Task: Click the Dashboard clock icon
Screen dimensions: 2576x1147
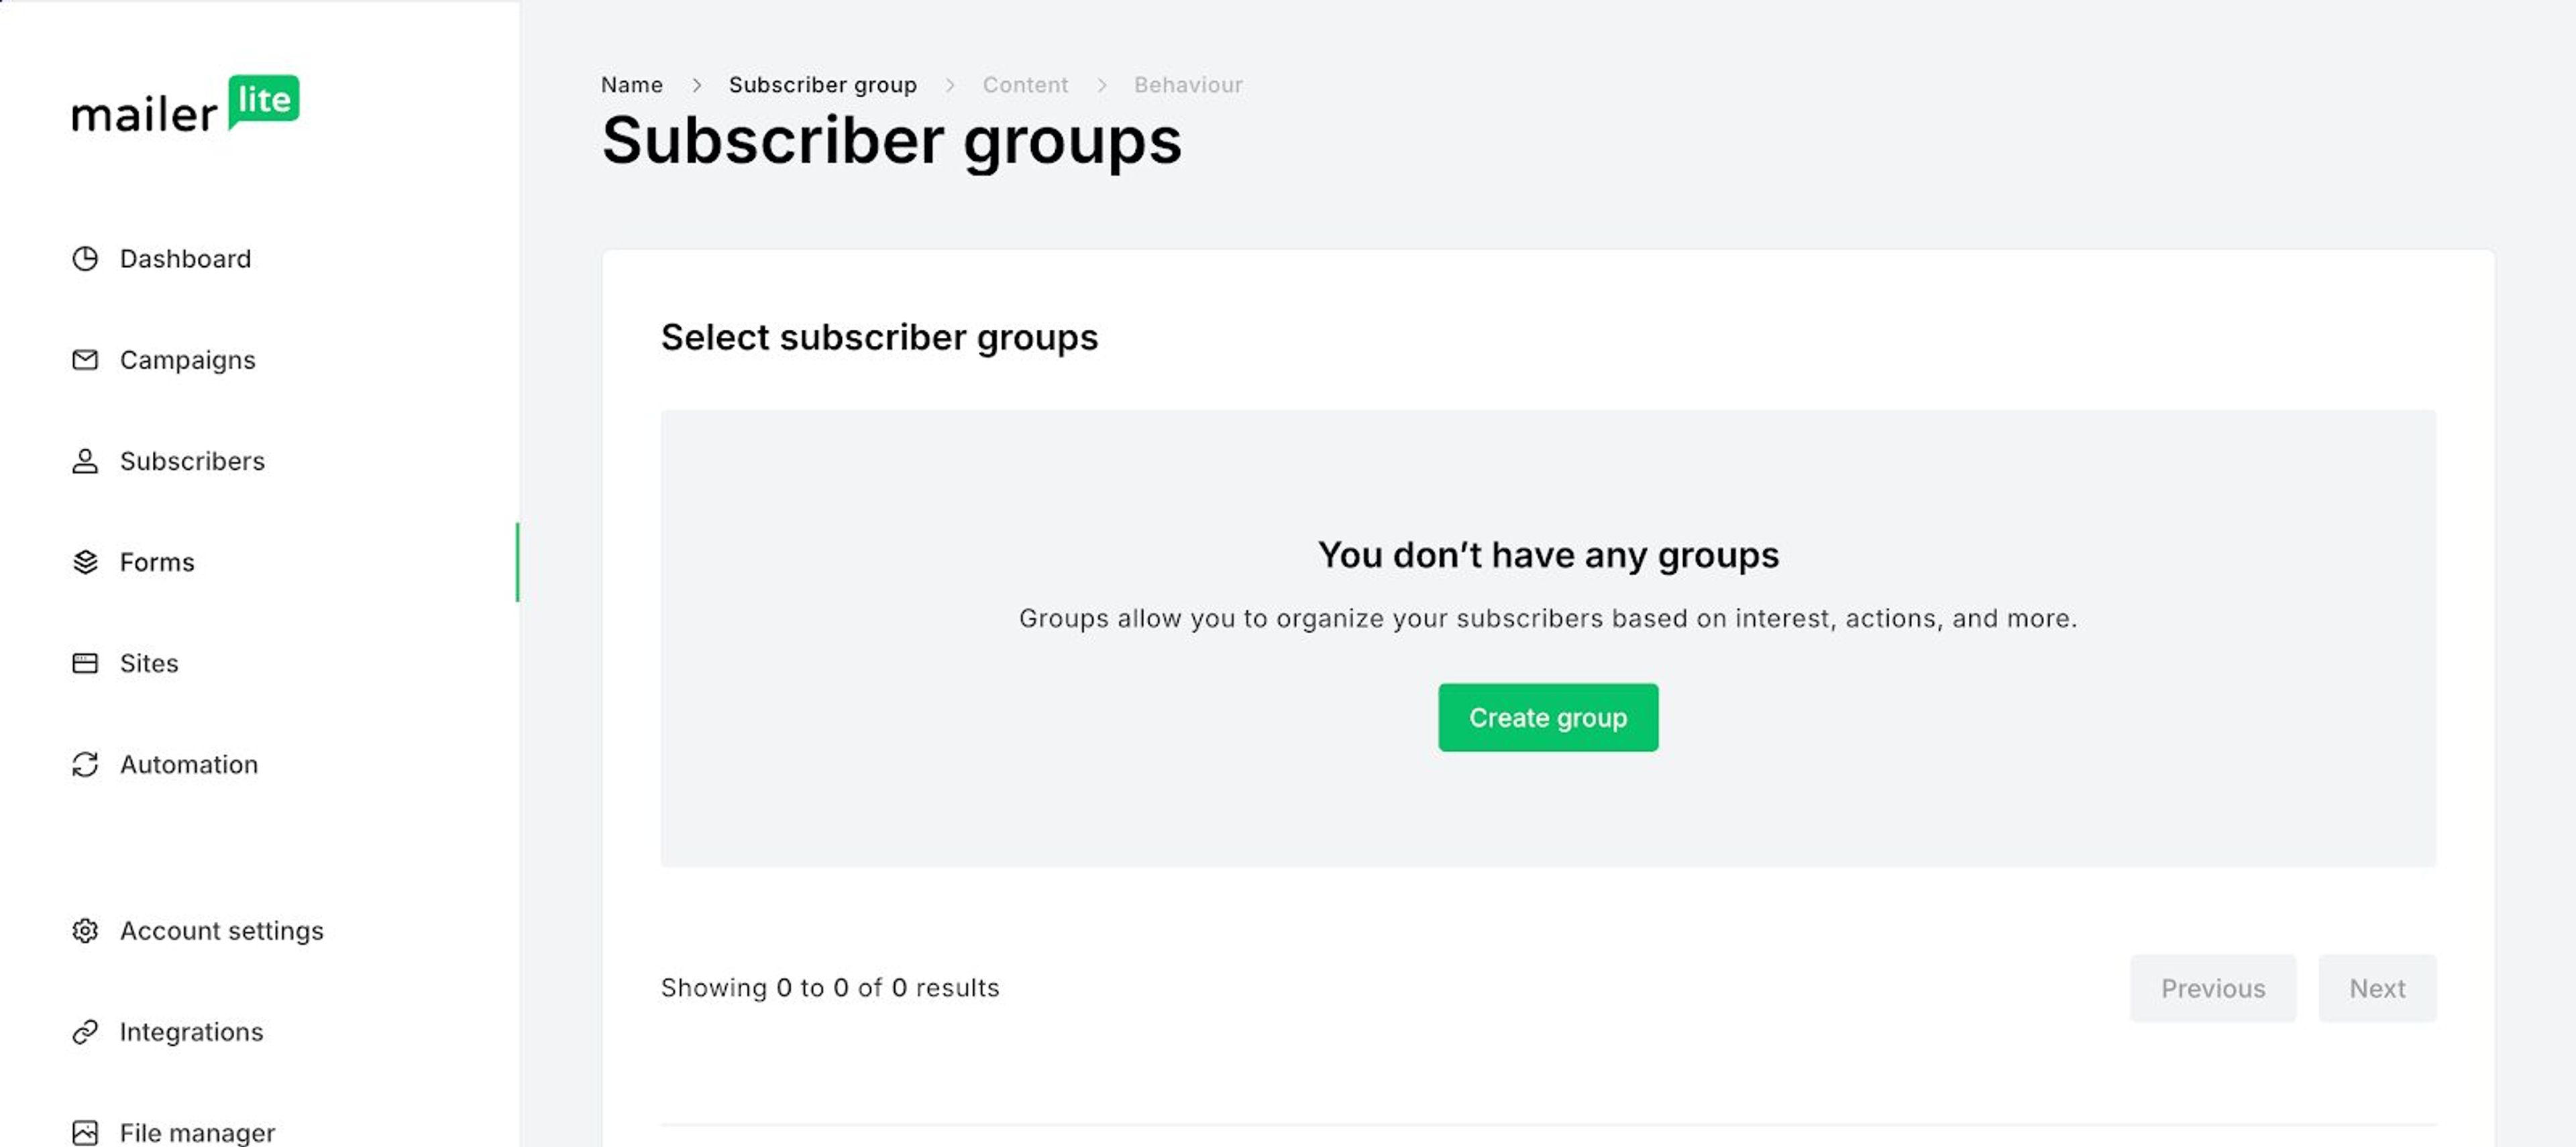Action: (85, 259)
